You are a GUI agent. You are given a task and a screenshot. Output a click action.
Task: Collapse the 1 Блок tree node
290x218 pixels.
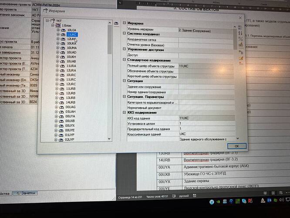(52, 26)
